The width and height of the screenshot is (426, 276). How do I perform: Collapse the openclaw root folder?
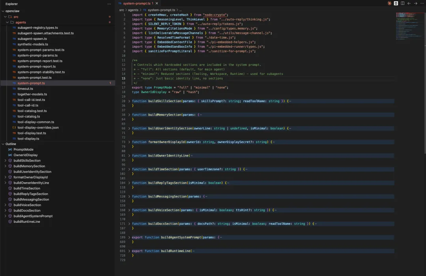3,11
